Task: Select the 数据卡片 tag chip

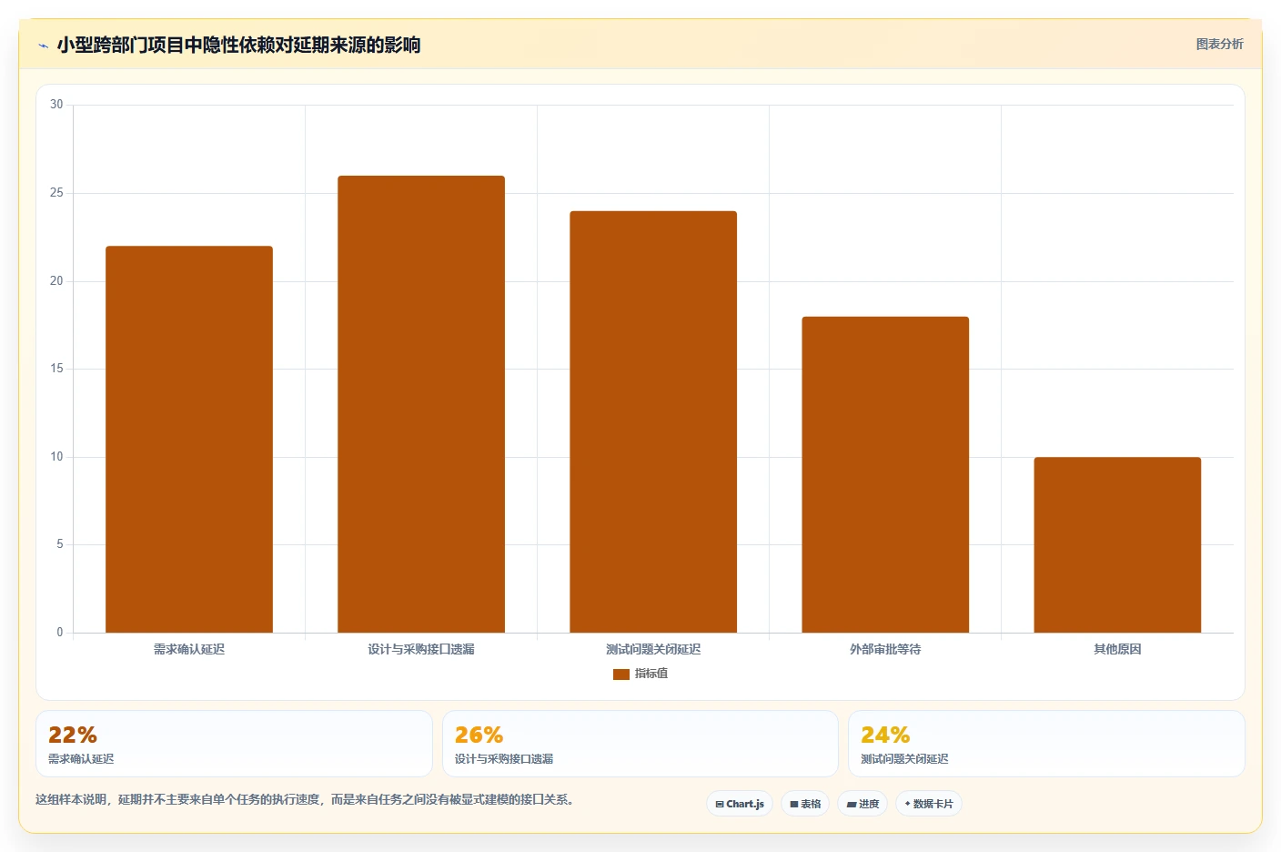Action: click(x=929, y=804)
